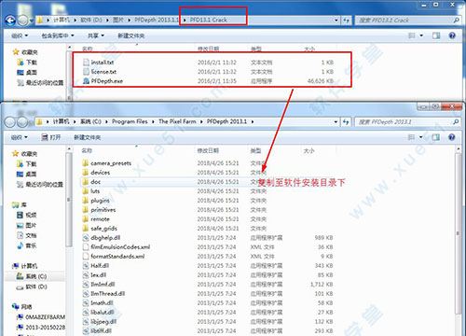Select IlmImf.dll file
This screenshot has width=466, height=336.
coord(99,285)
